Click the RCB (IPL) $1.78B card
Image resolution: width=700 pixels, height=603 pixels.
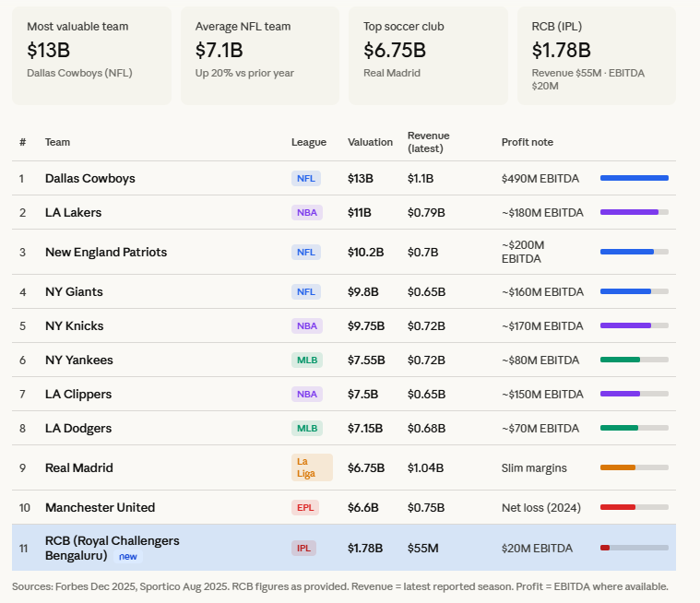pyautogui.click(x=597, y=56)
